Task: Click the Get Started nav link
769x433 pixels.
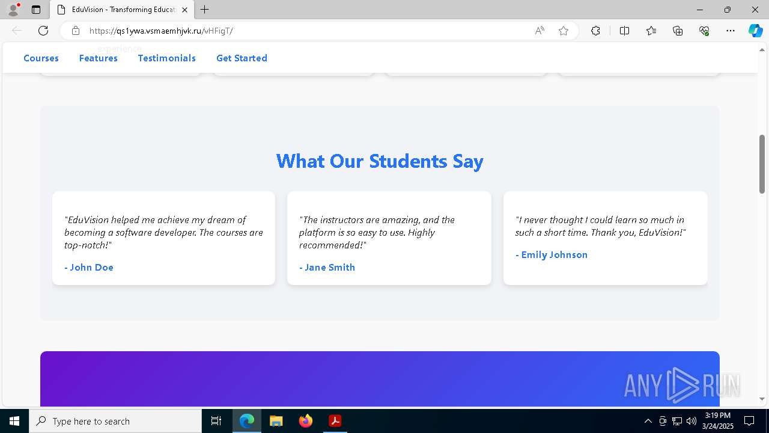Action: tap(242, 58)
